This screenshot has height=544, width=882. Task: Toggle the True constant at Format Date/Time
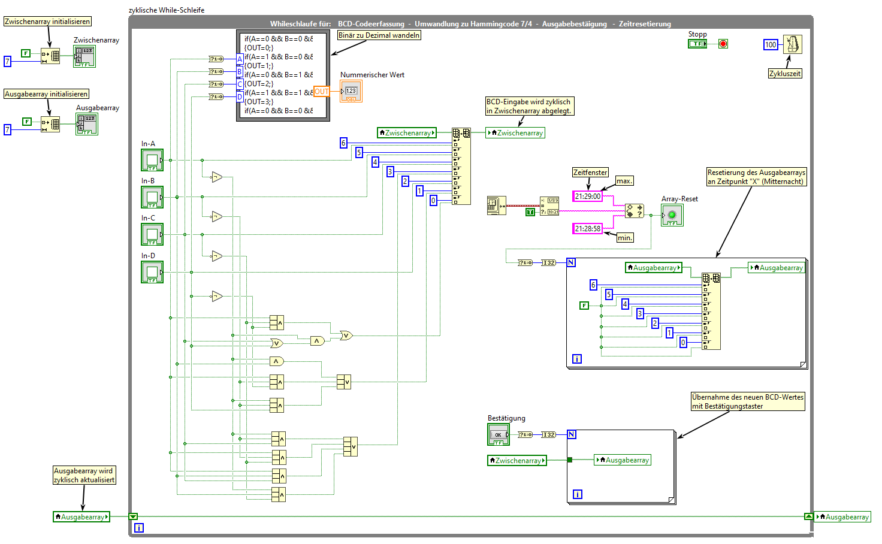(x=530, y=212)
